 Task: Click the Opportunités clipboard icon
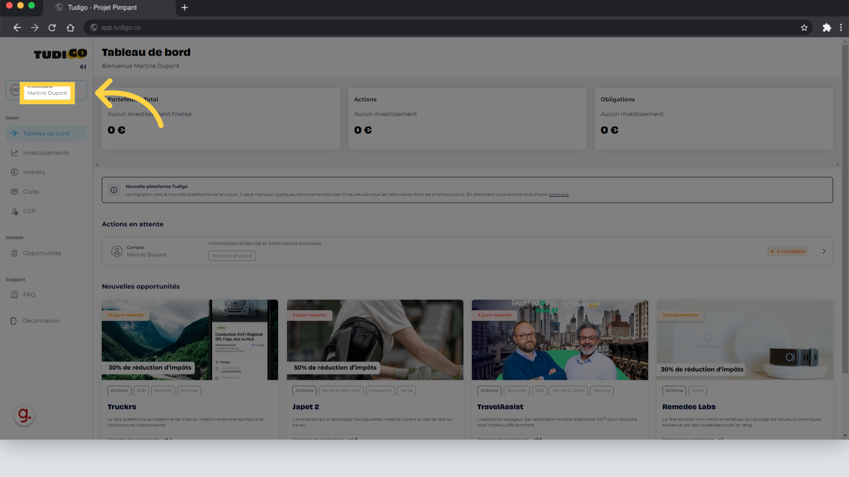click(15, 253)
